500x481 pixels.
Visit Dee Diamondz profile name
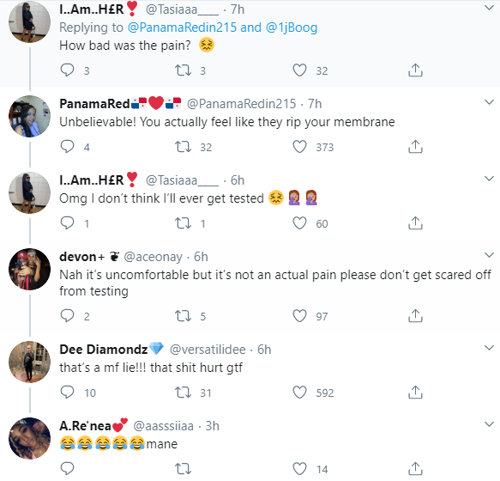(x=103, y=350)
